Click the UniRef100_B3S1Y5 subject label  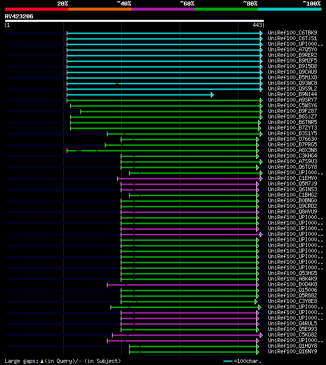(x=292, y=133)
